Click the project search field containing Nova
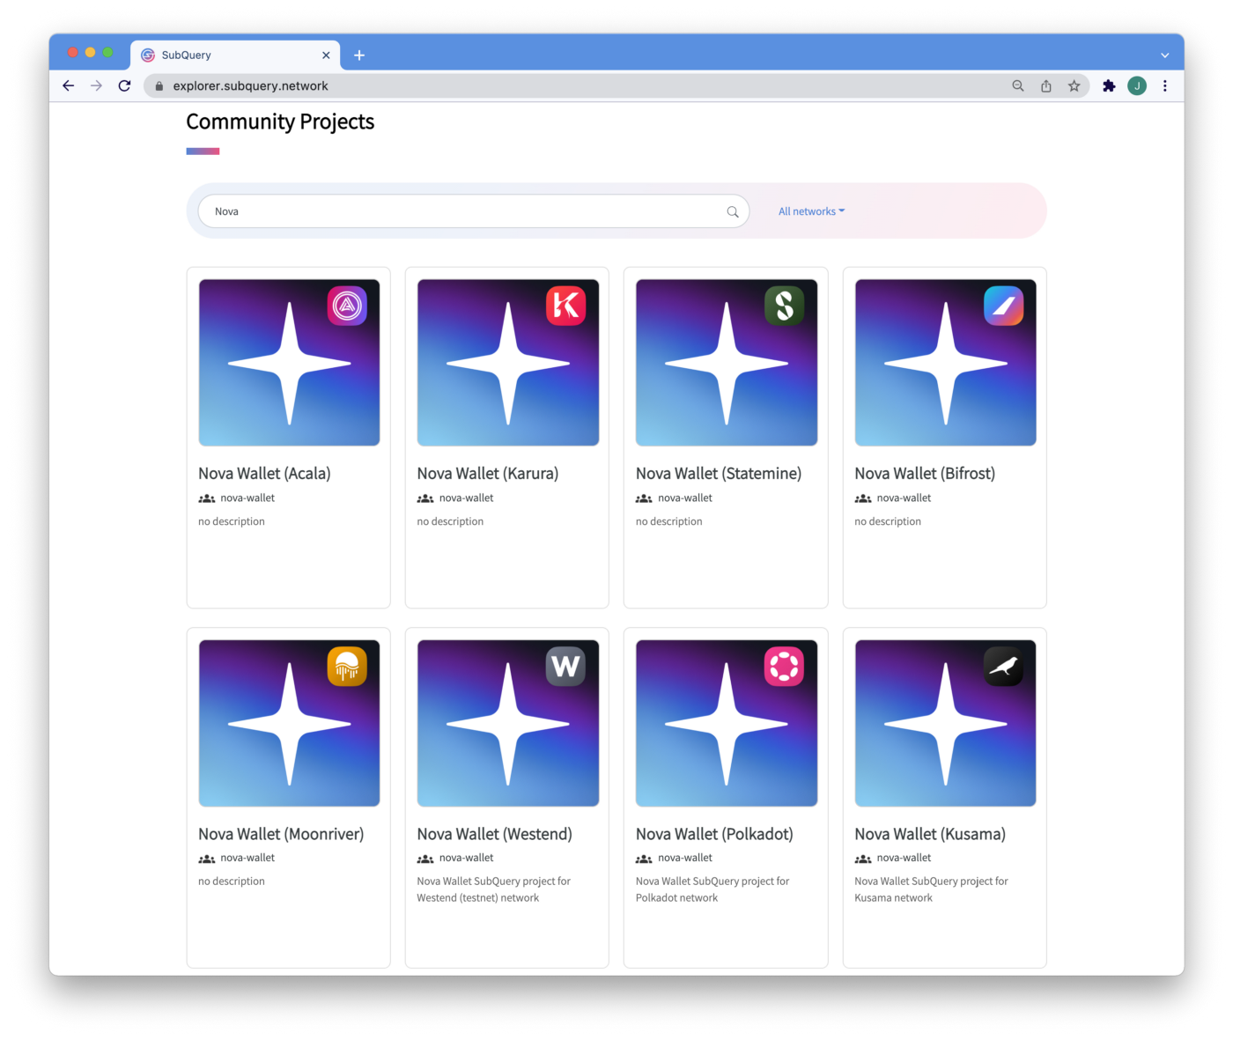Image resolution: width=1233 pixels, height=1040 pixels. (474, 211)
